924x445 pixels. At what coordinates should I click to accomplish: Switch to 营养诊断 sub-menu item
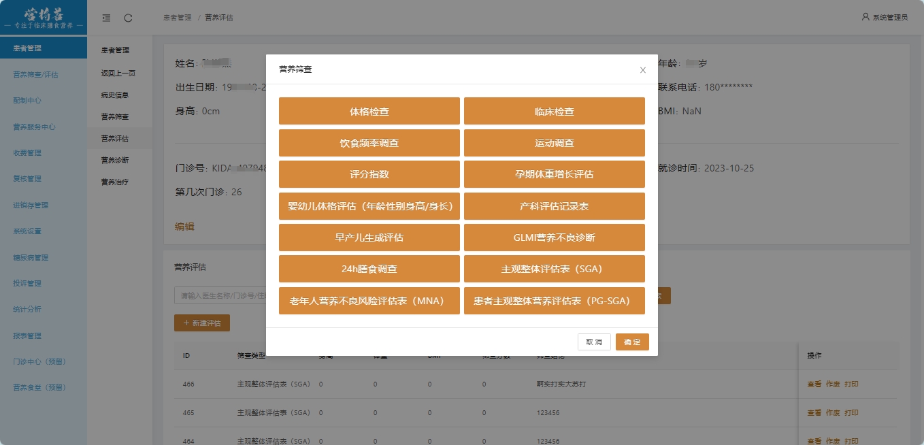pyautogui.click(x=115, y=161)
